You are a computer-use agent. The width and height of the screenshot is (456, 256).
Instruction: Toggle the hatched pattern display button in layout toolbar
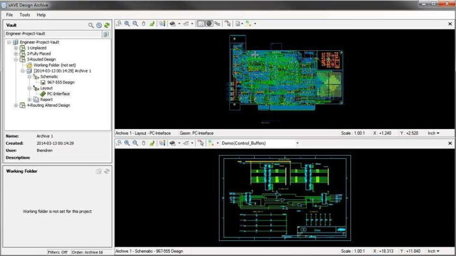(201, 23)
